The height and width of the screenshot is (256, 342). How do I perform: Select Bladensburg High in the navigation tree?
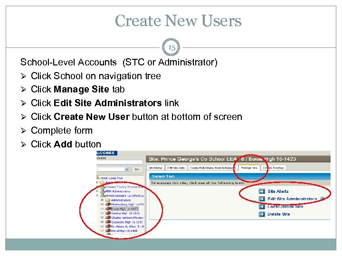127,204
